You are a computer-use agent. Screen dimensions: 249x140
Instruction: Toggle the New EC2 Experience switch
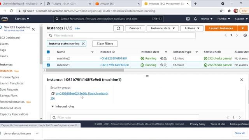tap(1, 27)
